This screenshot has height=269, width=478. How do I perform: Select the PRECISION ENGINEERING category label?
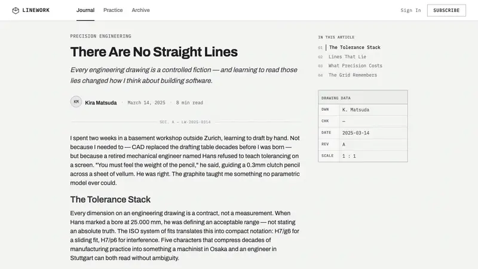click(x=100, y=36)
